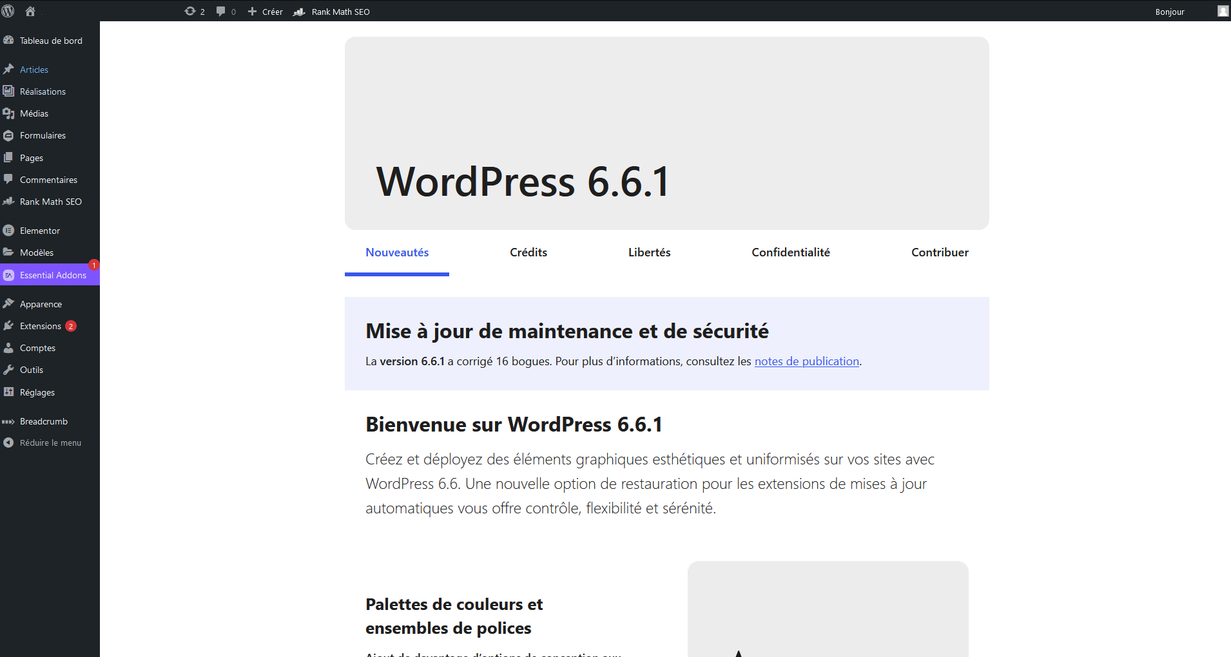The image size is (1231, 657).
Task: Click the Breadcrumb sidebar icon
Action: click(x=8, y=421)
